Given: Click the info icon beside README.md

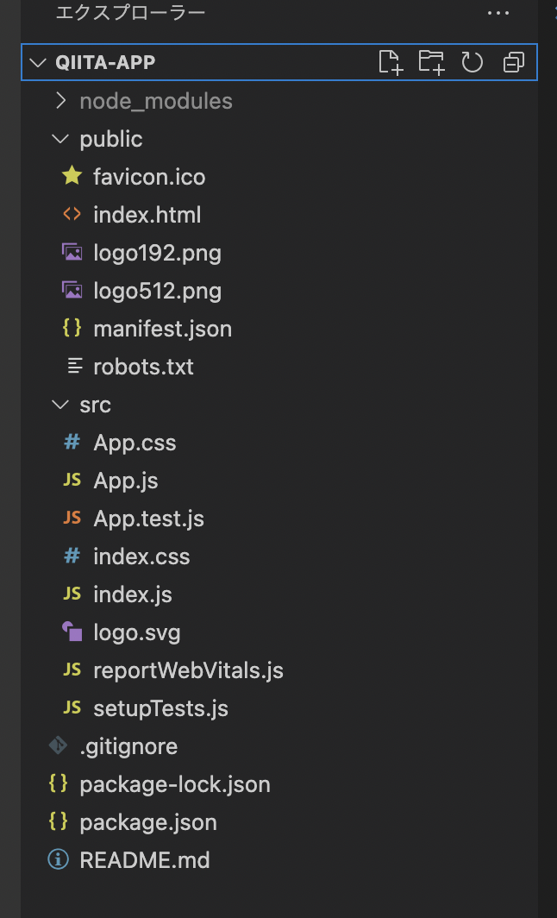Looking at the screenshot, I should pos(58,860).
